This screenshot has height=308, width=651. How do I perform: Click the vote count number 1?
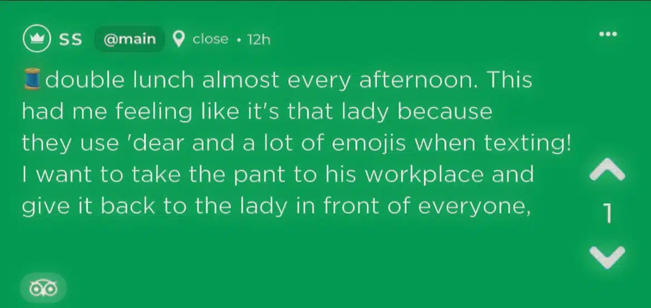click(x=608, y=214)
